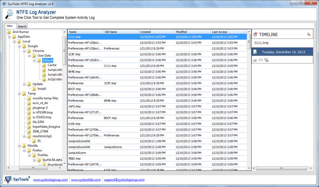Click the link icon under timeline date
The height and width of the screenshot is (187, 319).
[260, 60]
